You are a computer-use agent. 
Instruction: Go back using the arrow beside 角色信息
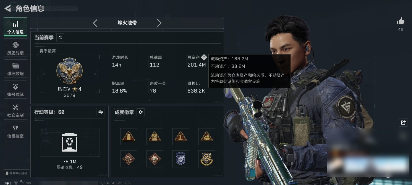pyautogui.click(x=8, y=8)
